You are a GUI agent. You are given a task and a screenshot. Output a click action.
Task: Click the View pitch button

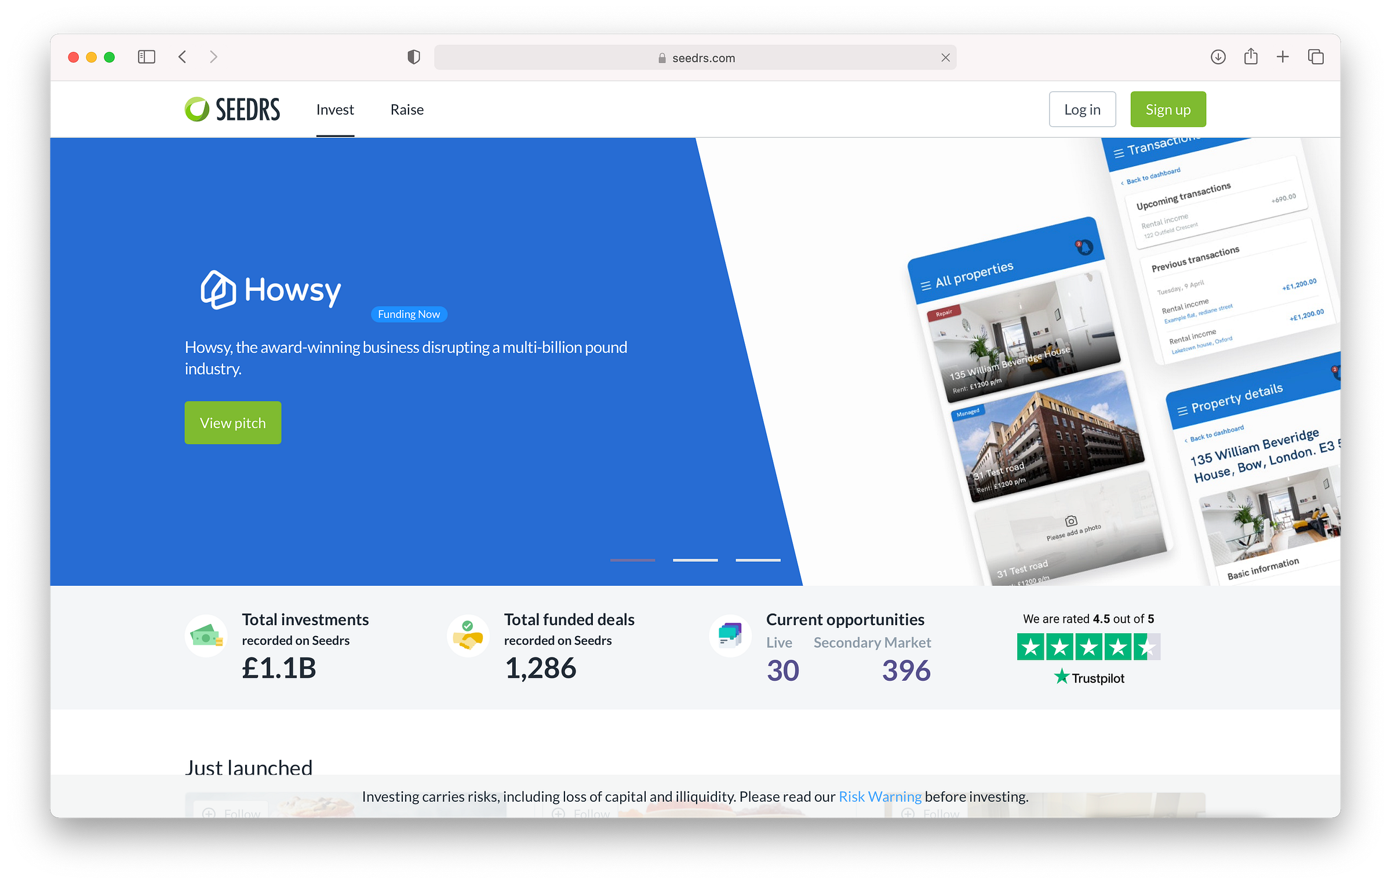pos(233,423)
